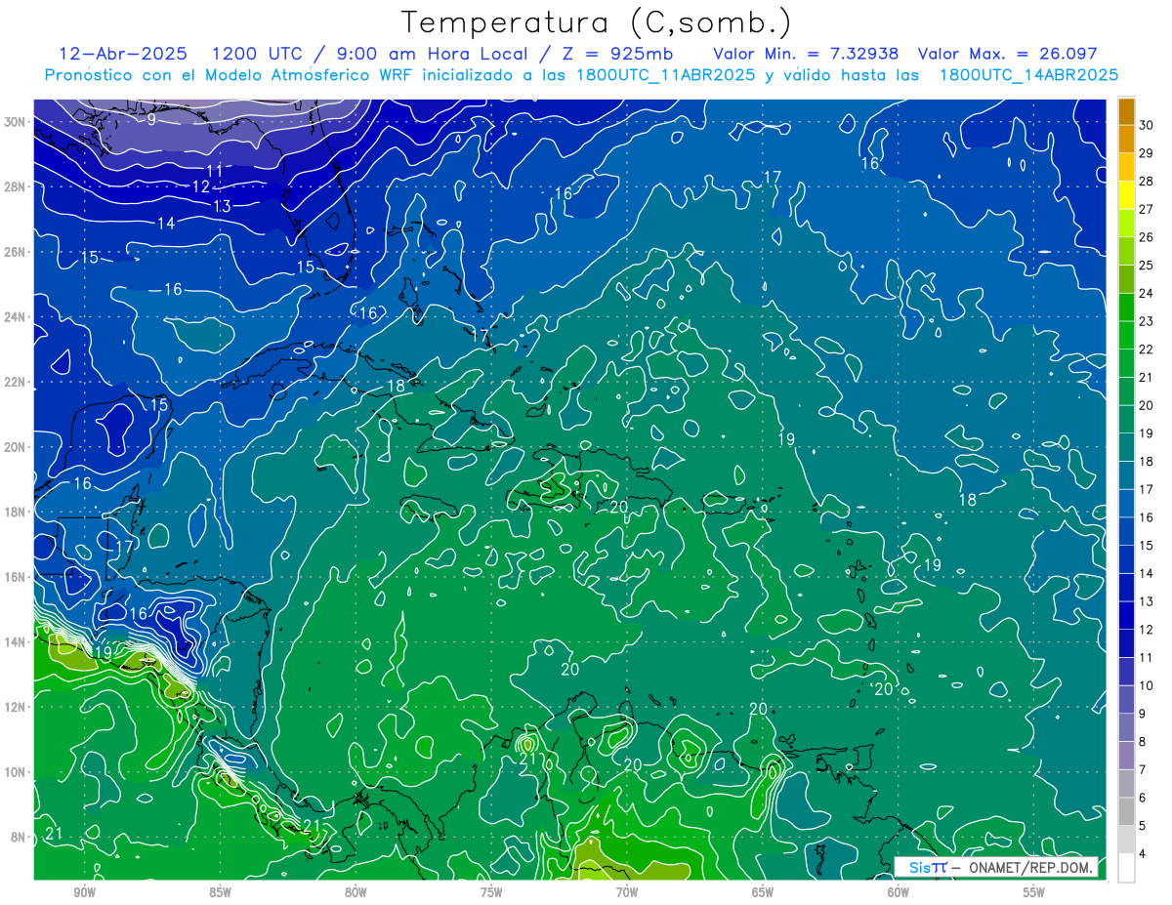Image resolution: width=1172 pixels, height=905 pixels.
Task: Click the colorbar legend value 4
Action: pyautogui.click(x=1143, y=854)
